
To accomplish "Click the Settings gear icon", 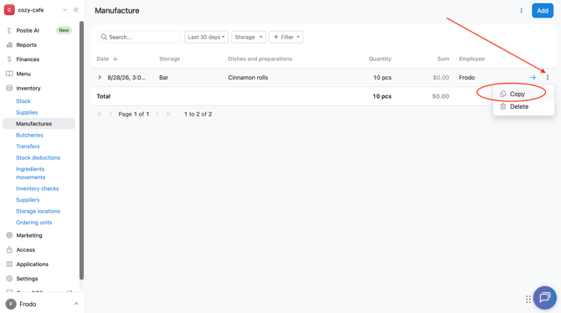I will pyautogui.click(x=9, y=279).
